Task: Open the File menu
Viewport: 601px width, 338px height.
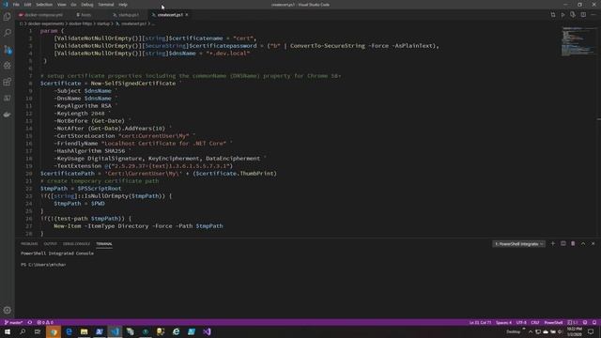Action: (16, 5)
